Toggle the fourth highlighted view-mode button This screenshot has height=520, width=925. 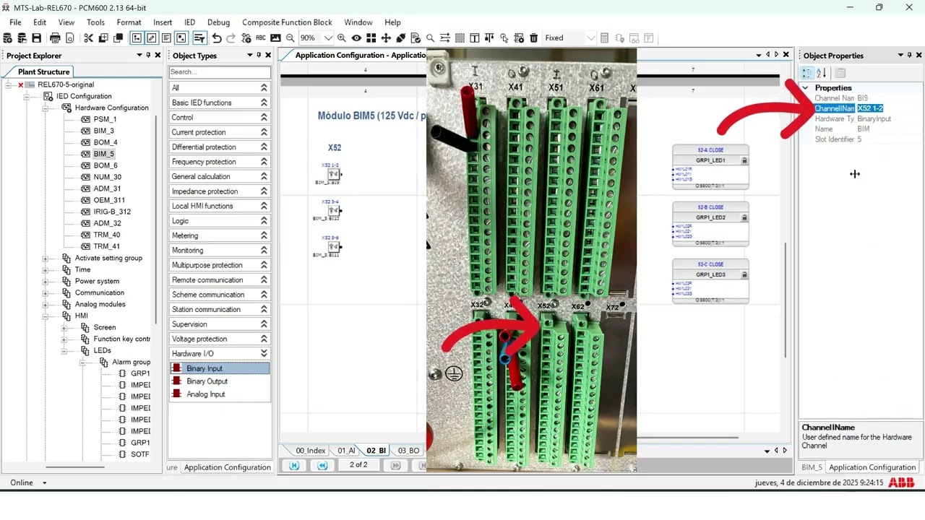pos(181,38)
